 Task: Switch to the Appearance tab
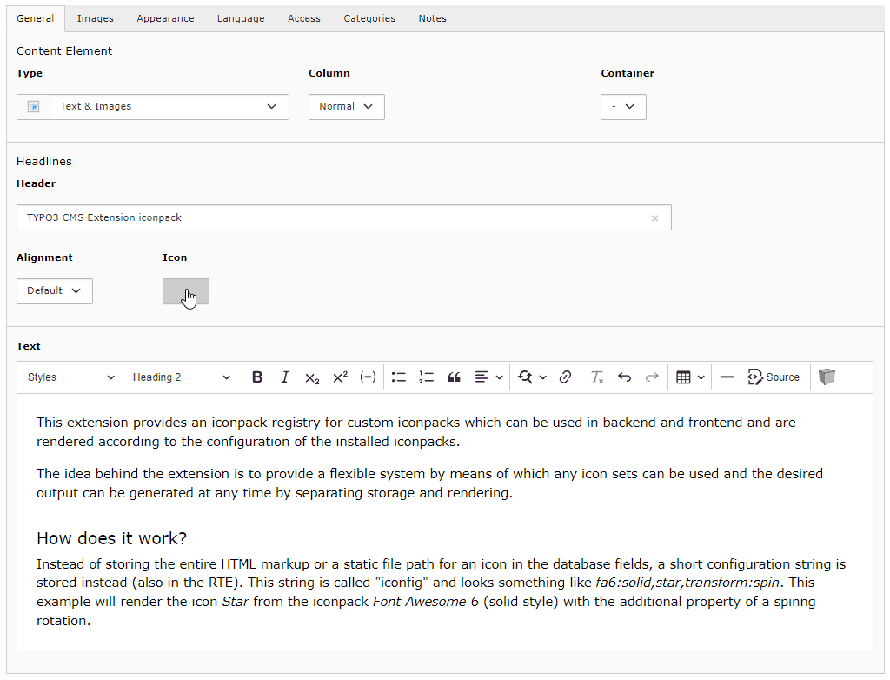pos(165,18)
